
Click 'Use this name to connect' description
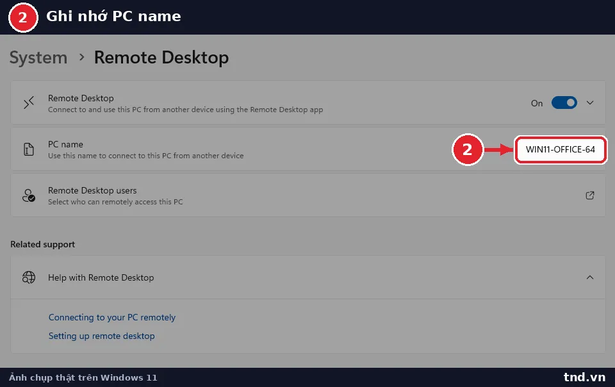click(x=145, y=156)
